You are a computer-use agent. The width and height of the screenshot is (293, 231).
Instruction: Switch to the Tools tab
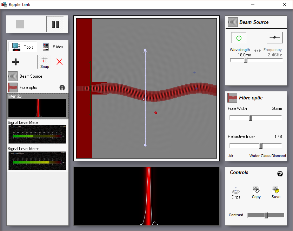22,47
